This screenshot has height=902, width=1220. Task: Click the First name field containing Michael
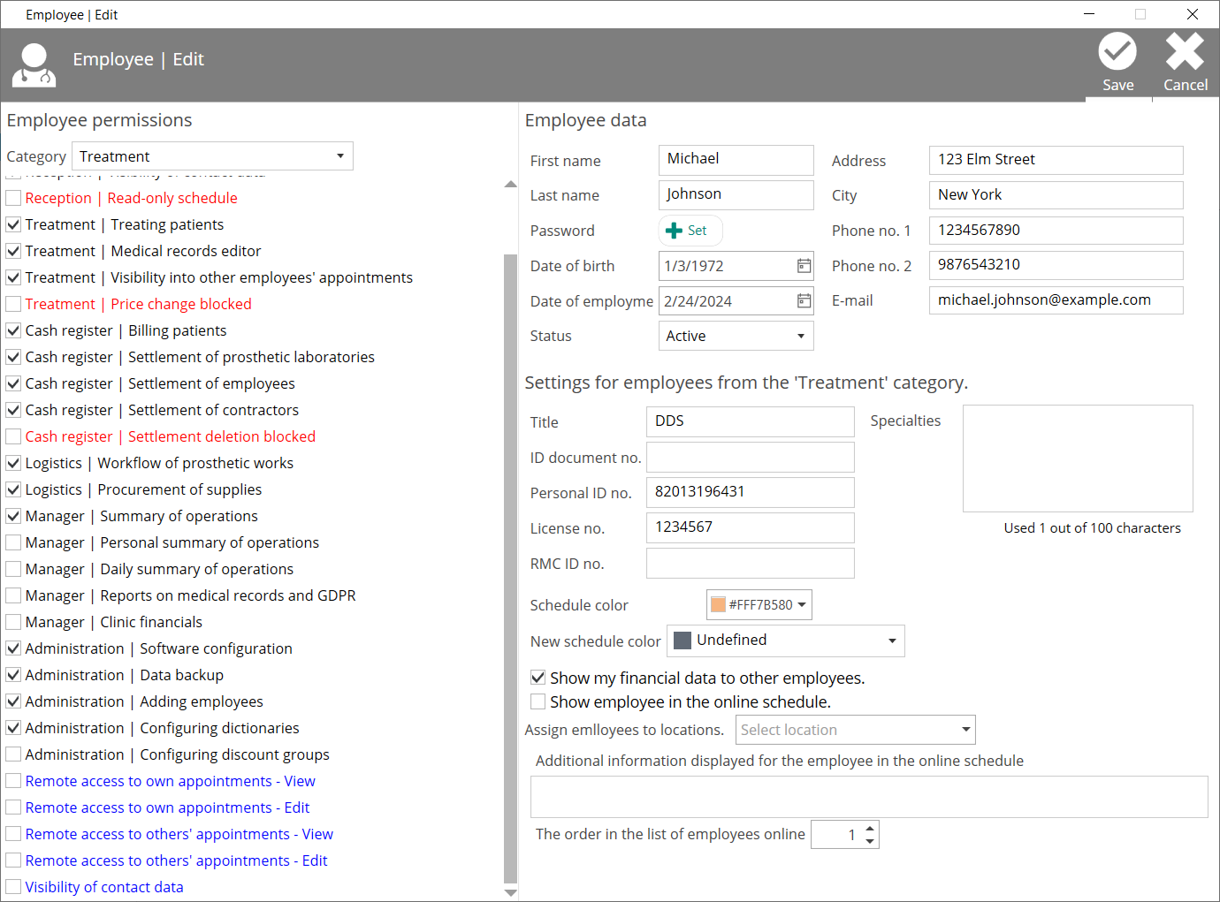pyautogui.click(x=736, y=160)
